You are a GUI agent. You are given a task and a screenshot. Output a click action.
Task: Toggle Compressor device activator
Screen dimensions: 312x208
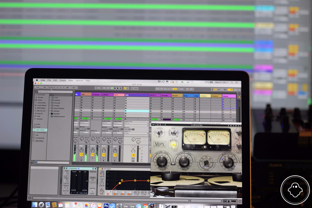click(x=64, y=168)
